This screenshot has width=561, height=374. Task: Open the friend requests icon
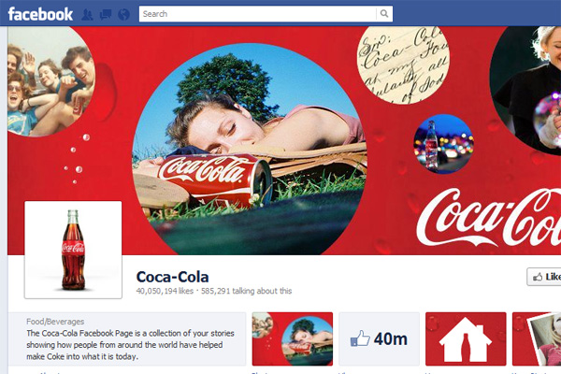click(x=87, y=15)
